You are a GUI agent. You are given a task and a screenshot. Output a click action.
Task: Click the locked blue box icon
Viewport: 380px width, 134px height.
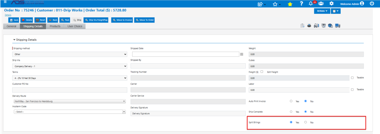coord(330,26)
